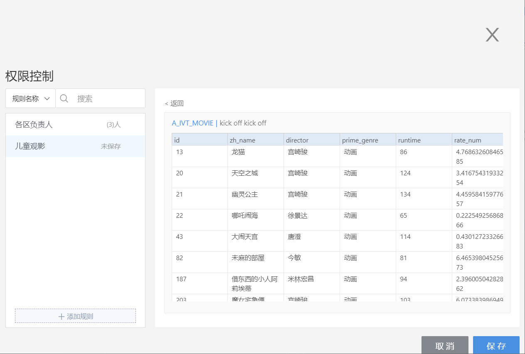525x354 pixels.
Task: Select the 龙猫 cell
Action: tap(256, 157)
